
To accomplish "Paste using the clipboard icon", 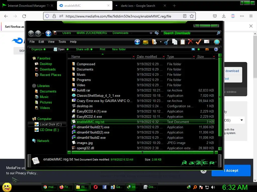I will click(183, 42).
